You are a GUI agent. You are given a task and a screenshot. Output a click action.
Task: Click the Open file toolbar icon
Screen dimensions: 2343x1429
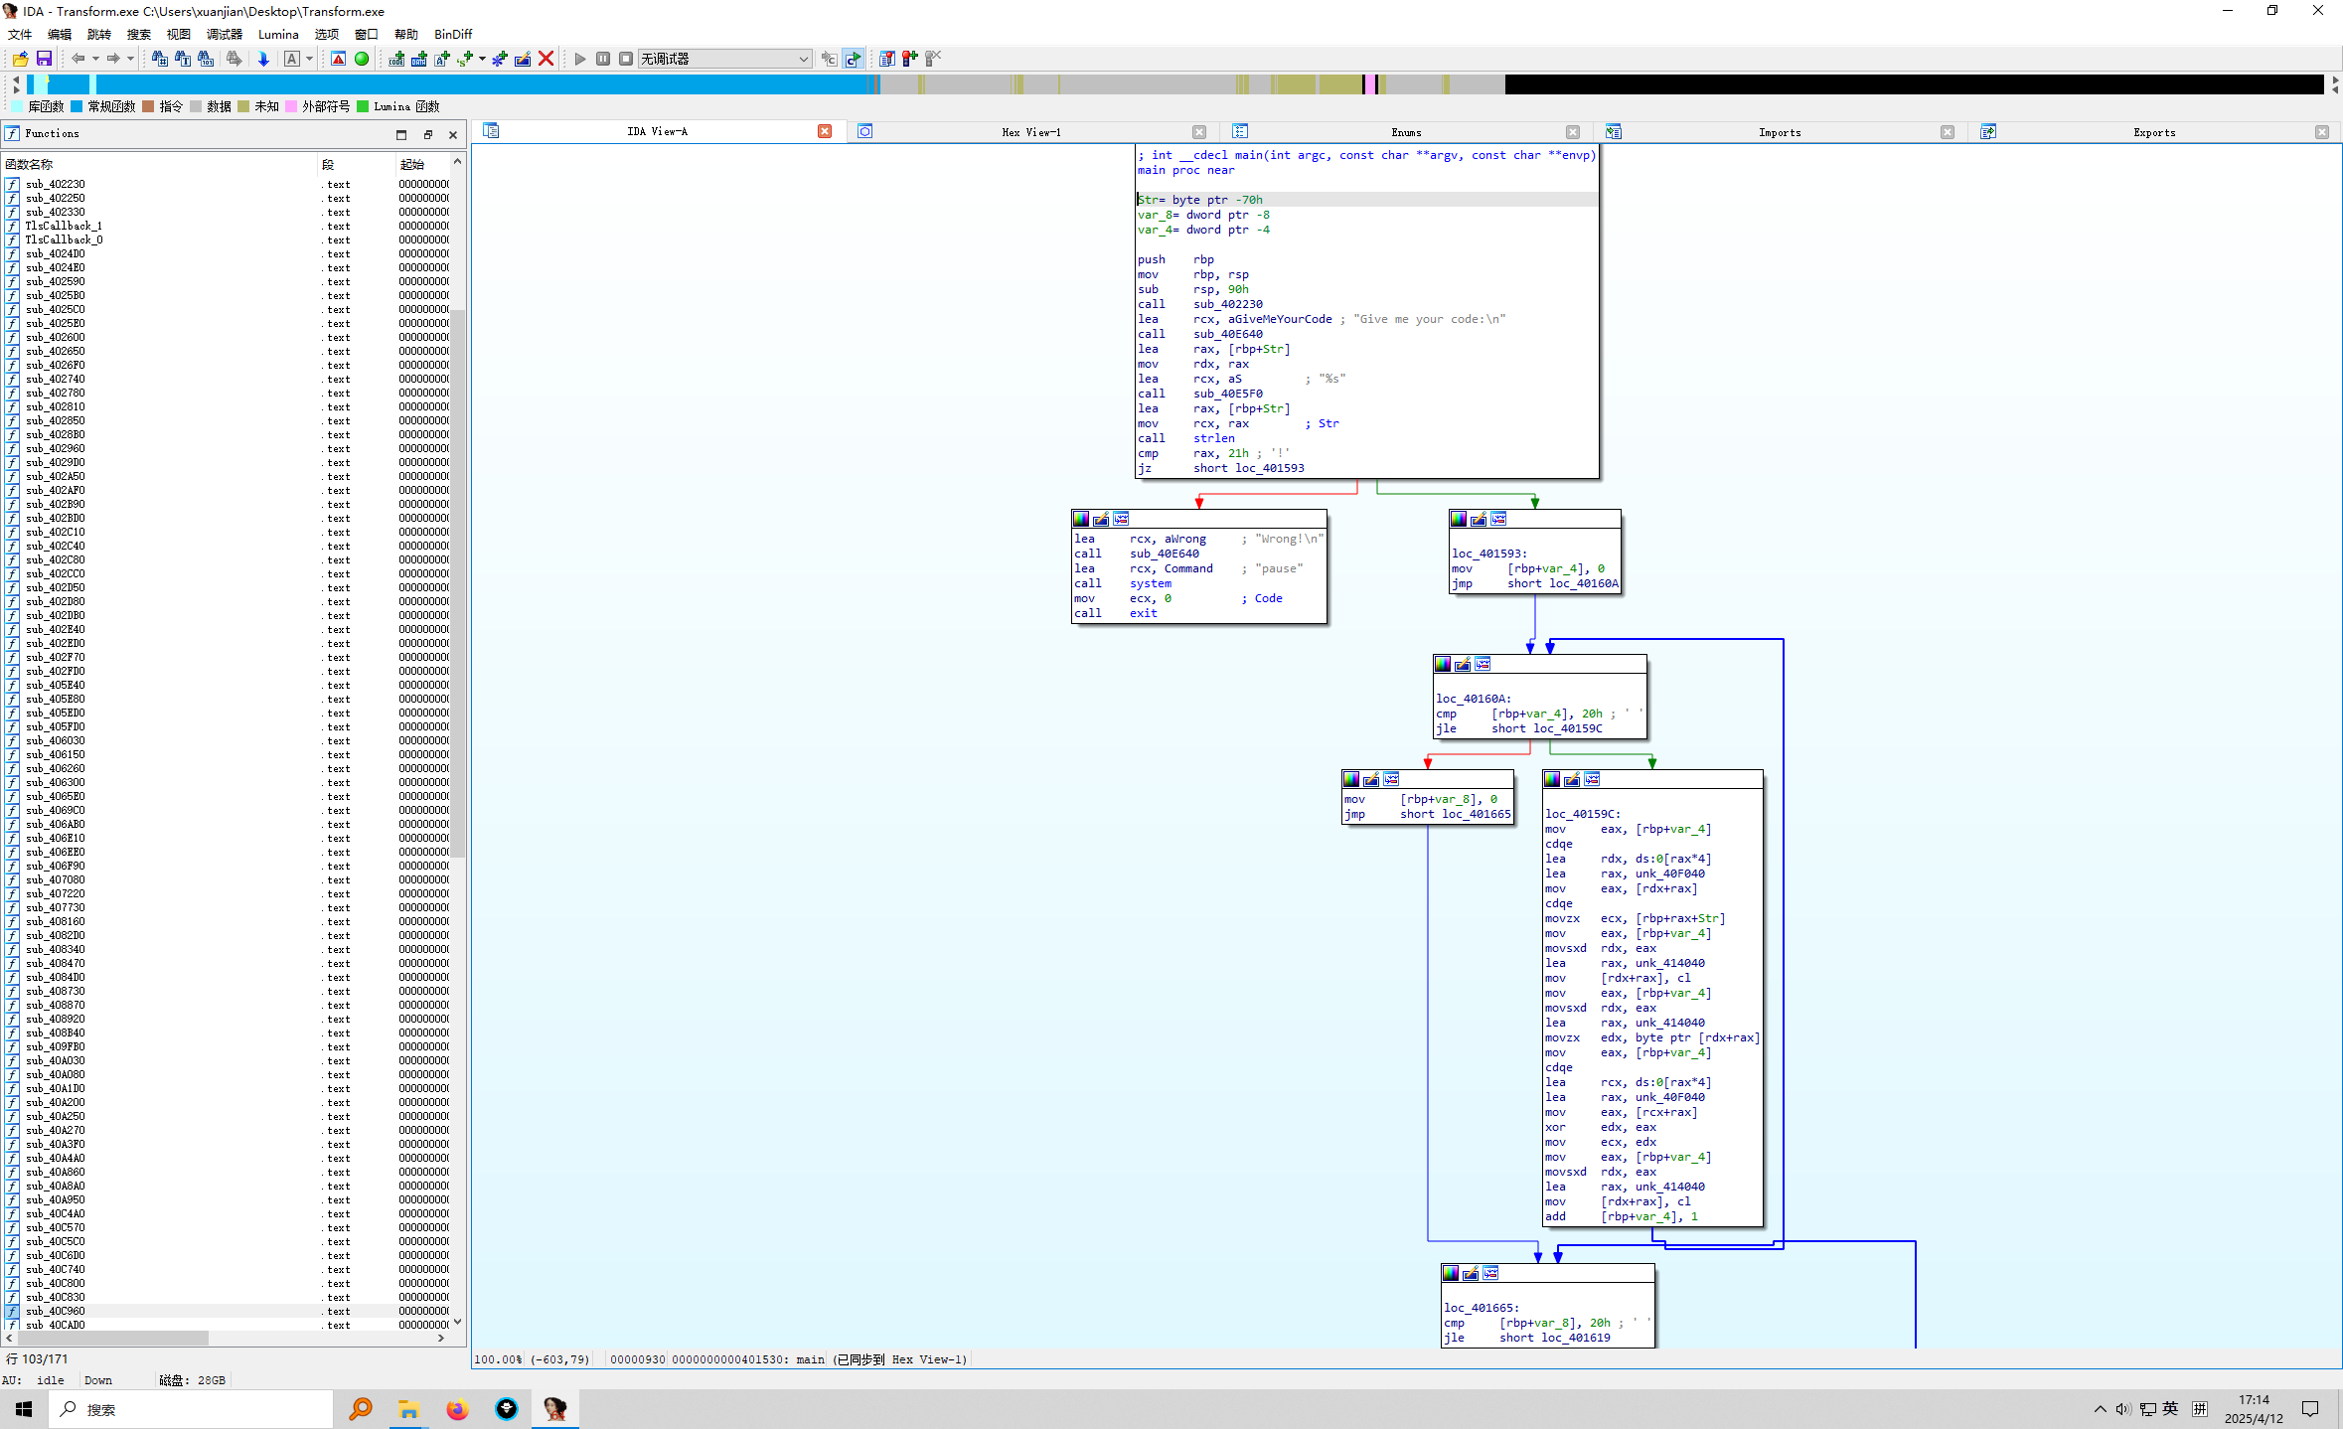click(x=20, y=59)
